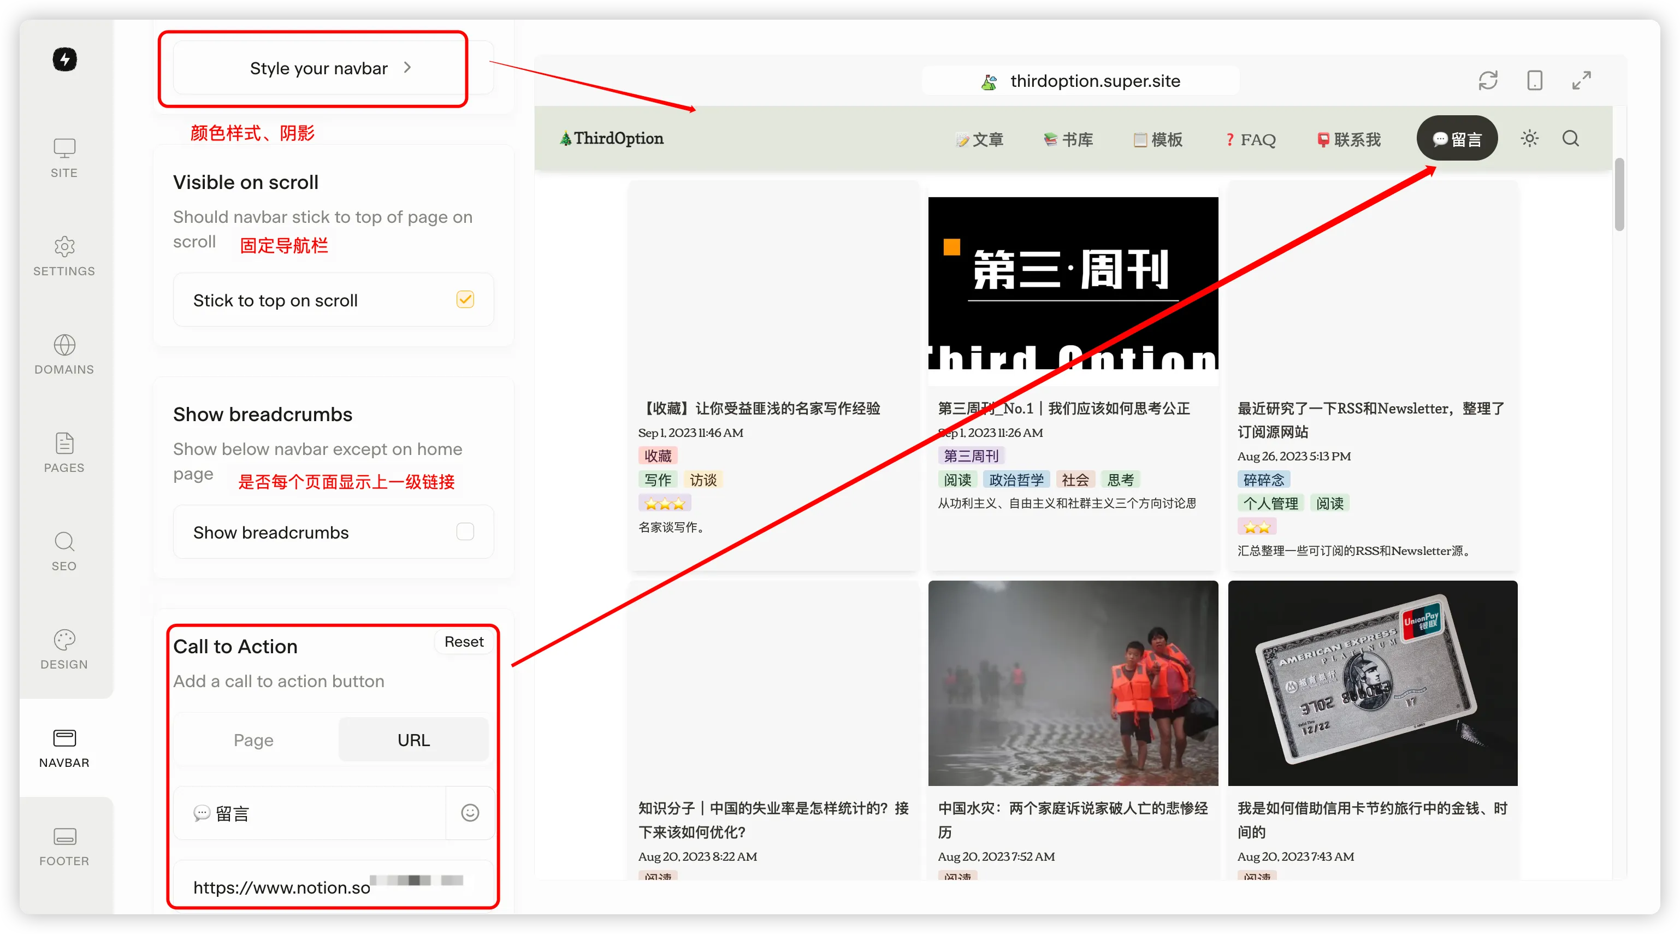Image resolution: width=1680 pixels, height=934 pixels.
Task: Reset the Call to Action settings
Action: (x=464, y=642)
